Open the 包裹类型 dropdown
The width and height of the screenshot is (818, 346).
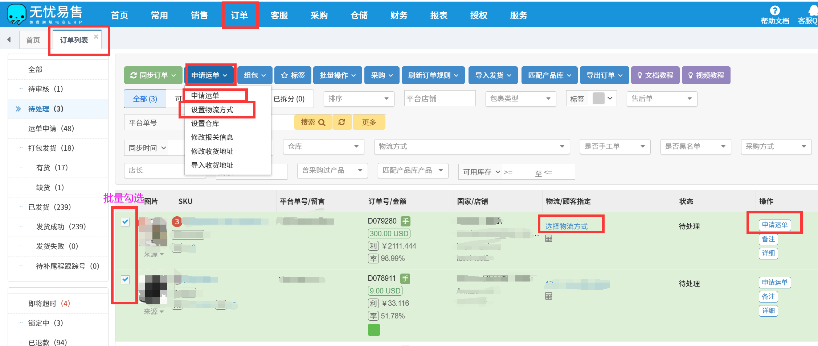[x=520, y=99]
